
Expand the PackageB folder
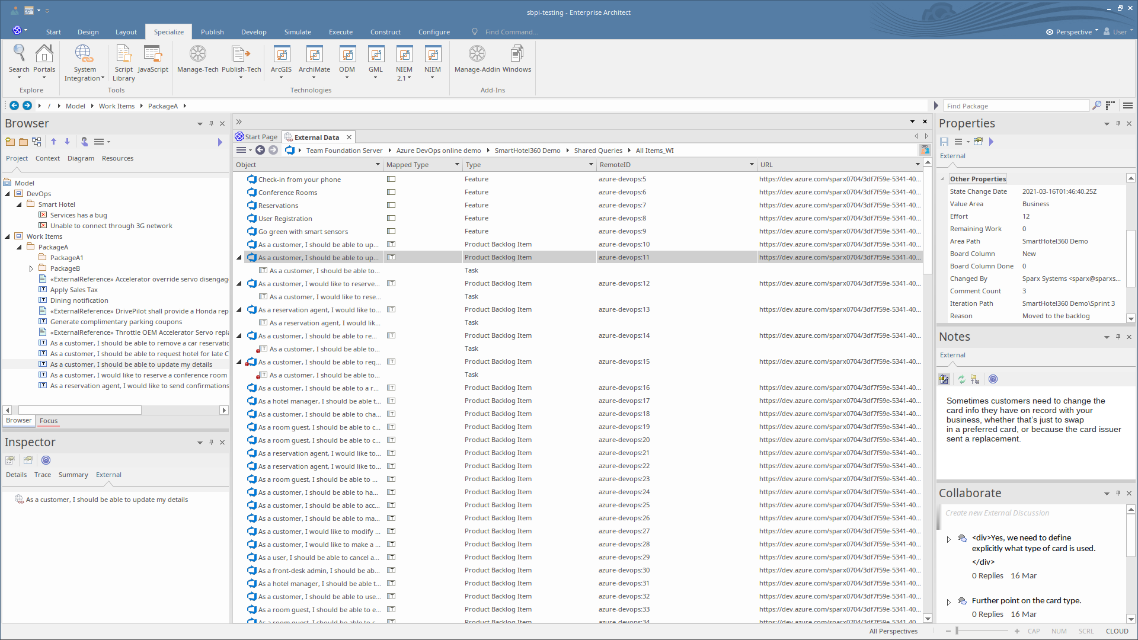point(31,268)
